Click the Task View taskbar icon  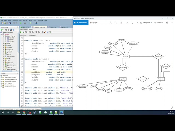point(13,112)
